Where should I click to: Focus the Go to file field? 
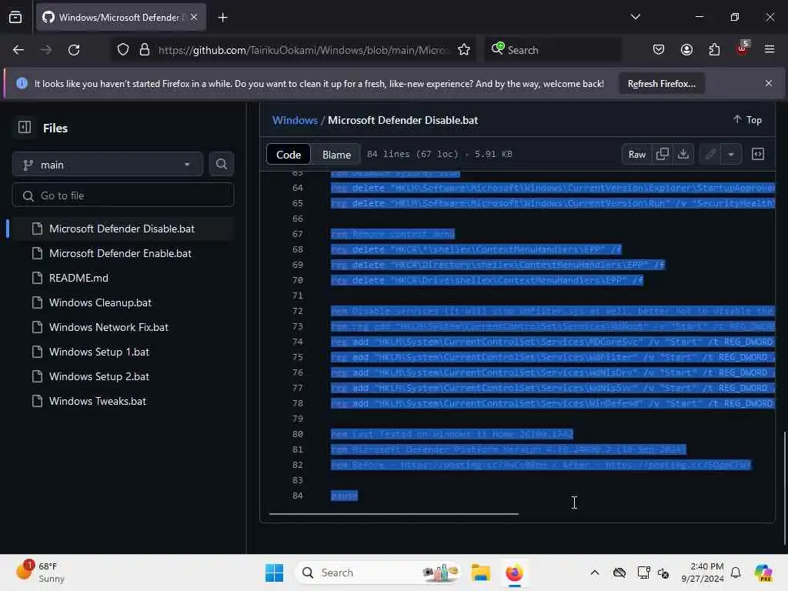coord(122,195)
